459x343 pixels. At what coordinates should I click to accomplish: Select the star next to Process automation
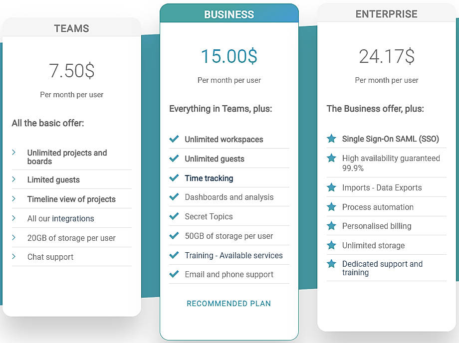(331, 206)
